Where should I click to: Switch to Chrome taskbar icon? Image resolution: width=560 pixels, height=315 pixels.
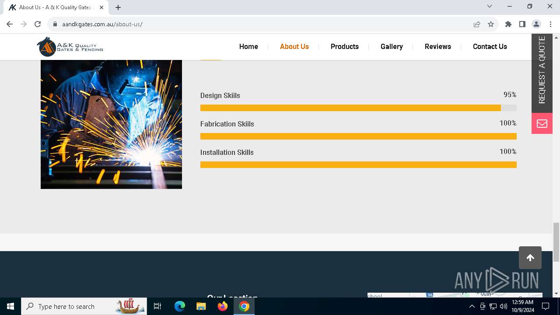point(244,306)
